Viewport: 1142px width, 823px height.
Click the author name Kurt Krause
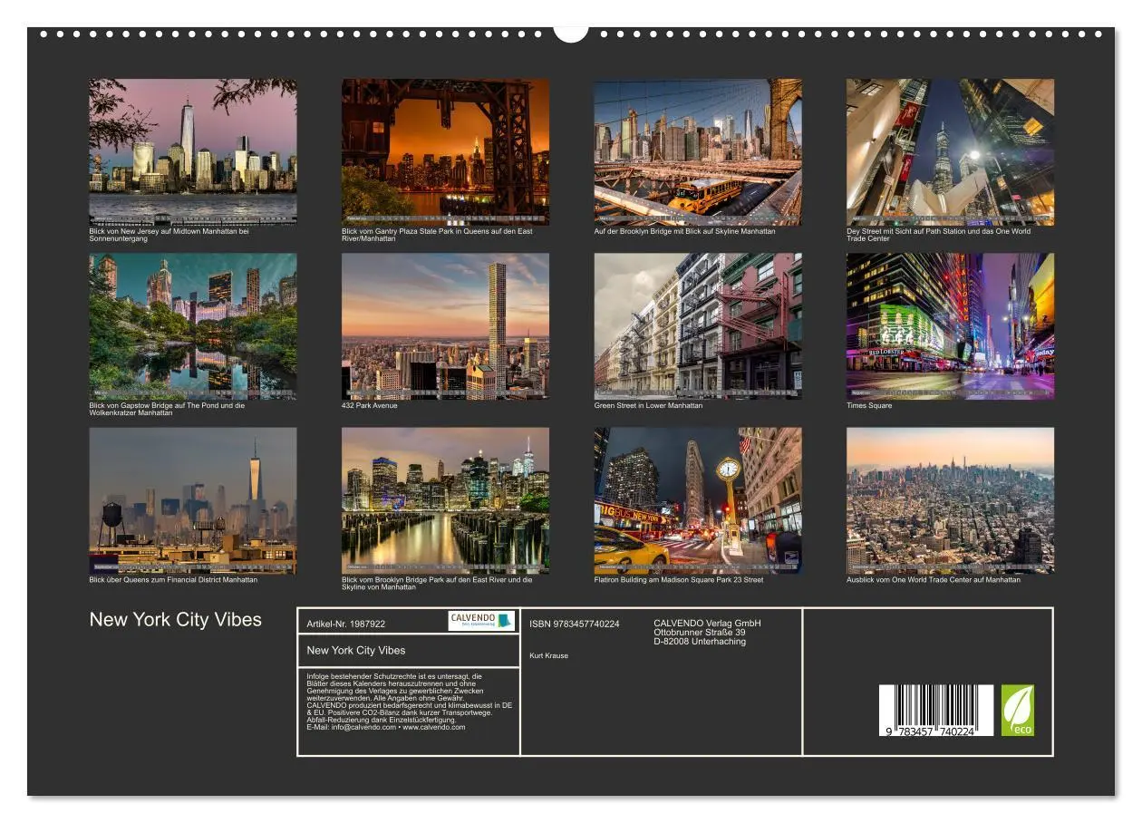[x=547, y=657]
